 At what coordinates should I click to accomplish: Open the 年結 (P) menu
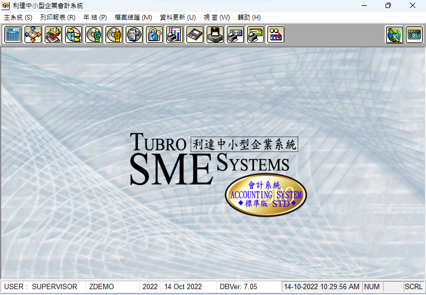click(95, 18)
